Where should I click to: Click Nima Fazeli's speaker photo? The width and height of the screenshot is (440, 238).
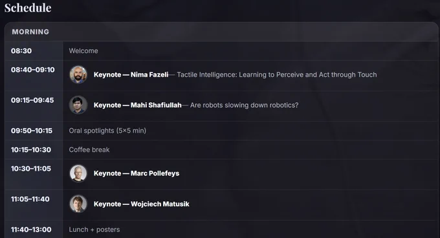tap(78, 74)
